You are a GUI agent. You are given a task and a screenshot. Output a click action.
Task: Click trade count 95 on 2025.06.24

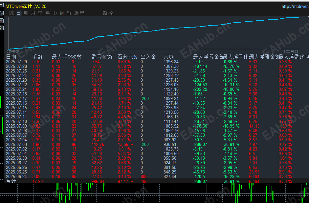(74, 177)
